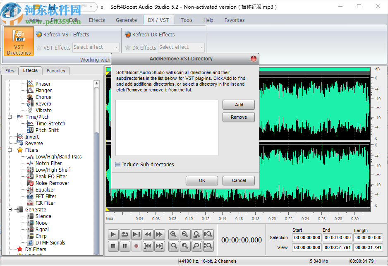Screen dimensions: 388x266
Task: Click the Refresh VST Effects icon
Action: click(40, 34)
